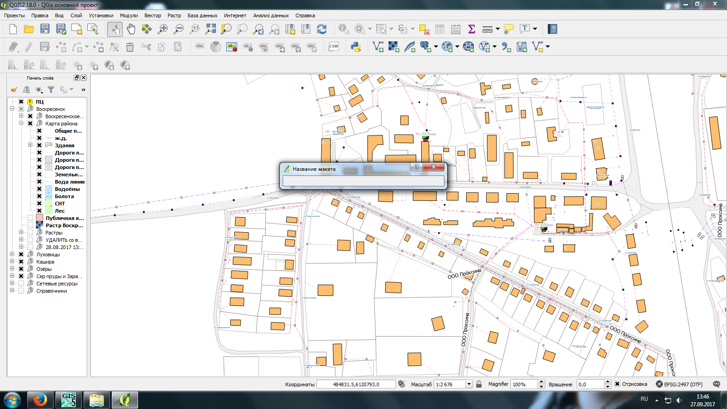Toggle the Отрисовка rendering checkbox
Image resolution: width=727 pixels, height=409 pixels.
pyautogui.click(x=617, y=384)
